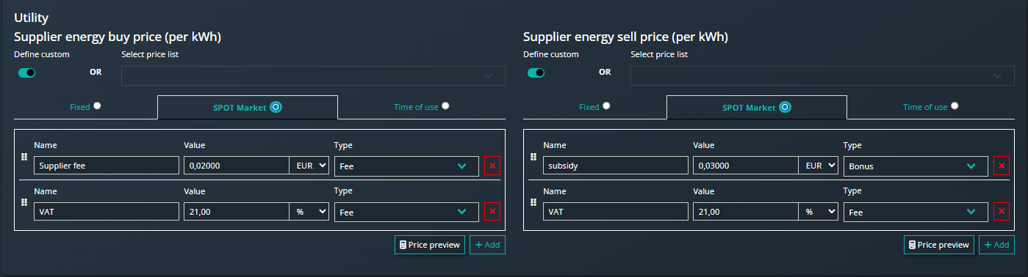The height and width of the screenshot is (277, 1028).
Task: Switch to Time of use tab in buy price
Action: tap(422, 107)
